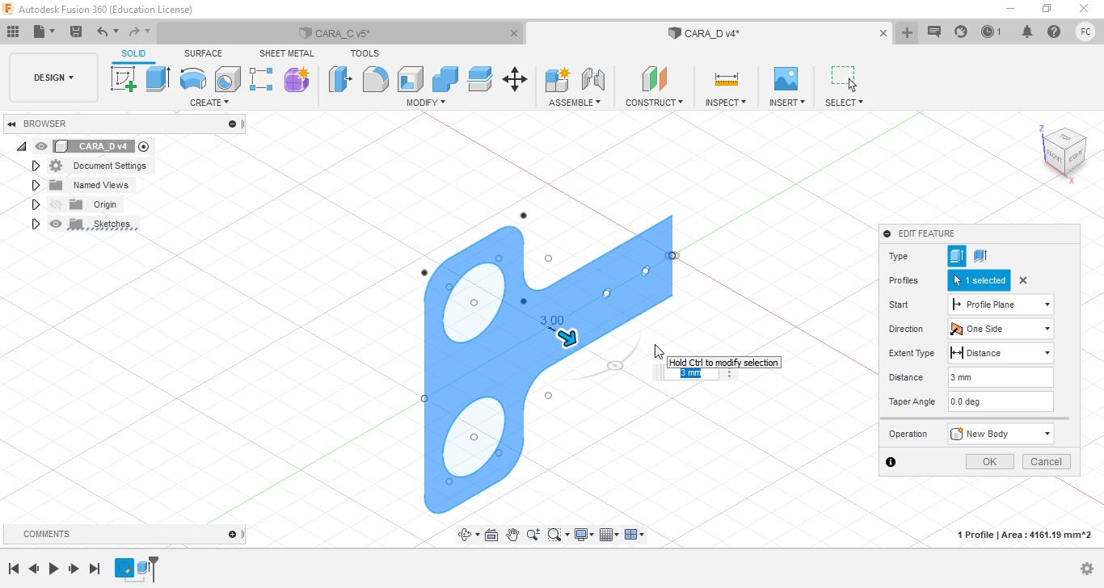1104x588 pixels.
Task: Click the extrude feature in timeline
Action: tap(144, 568)
